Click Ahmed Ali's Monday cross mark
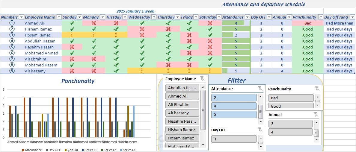The image size is (356, 152). [x=93, y=23]
